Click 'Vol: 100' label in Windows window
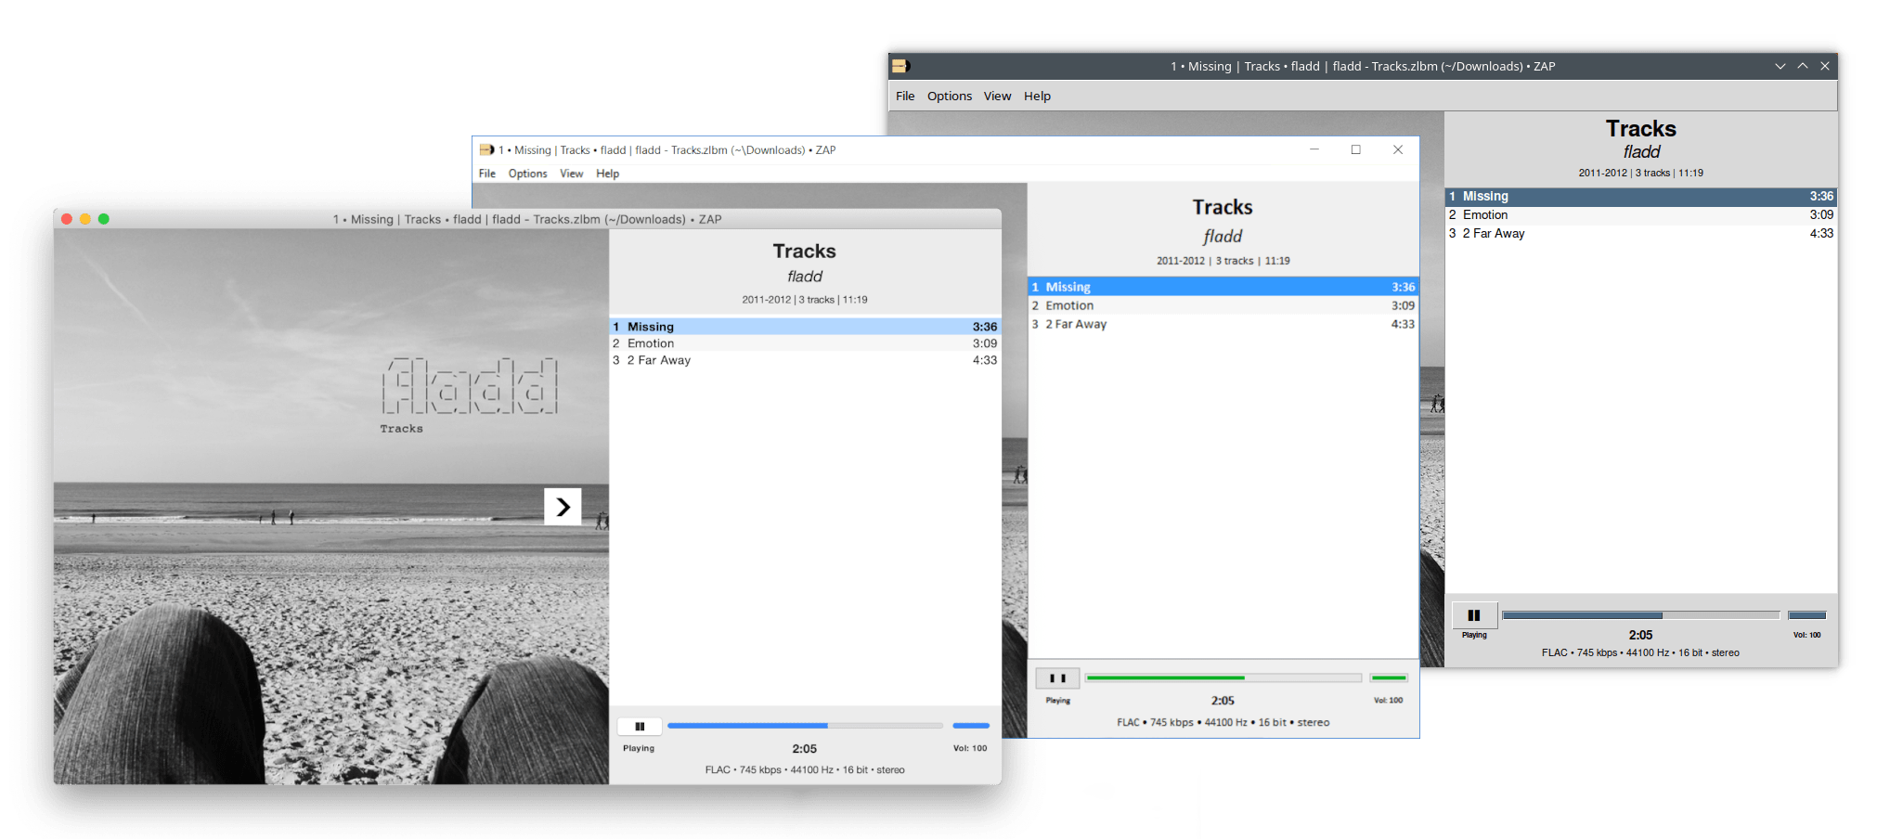The height and width of the screenshot is (839, 1890). pos(1389,701)
